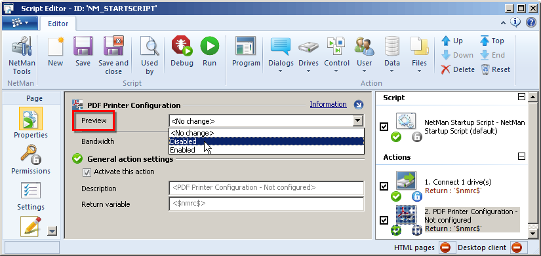Click the PDF Printer Configuration header icon
Screen dimensions: 541x256
coord(77,105)
